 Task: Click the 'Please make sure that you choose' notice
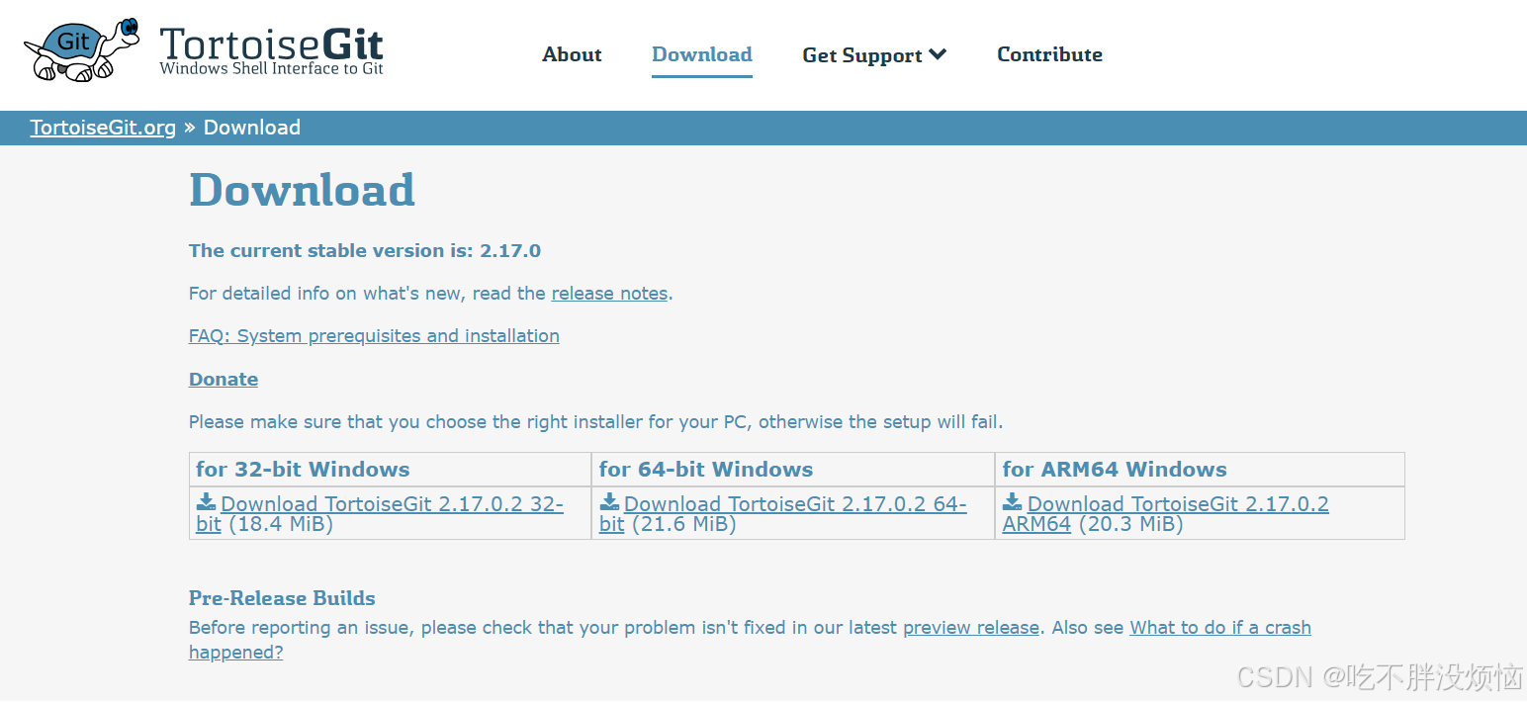[x=595, y=422]
